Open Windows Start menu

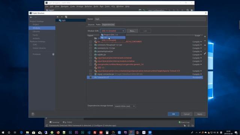[3, 132]
